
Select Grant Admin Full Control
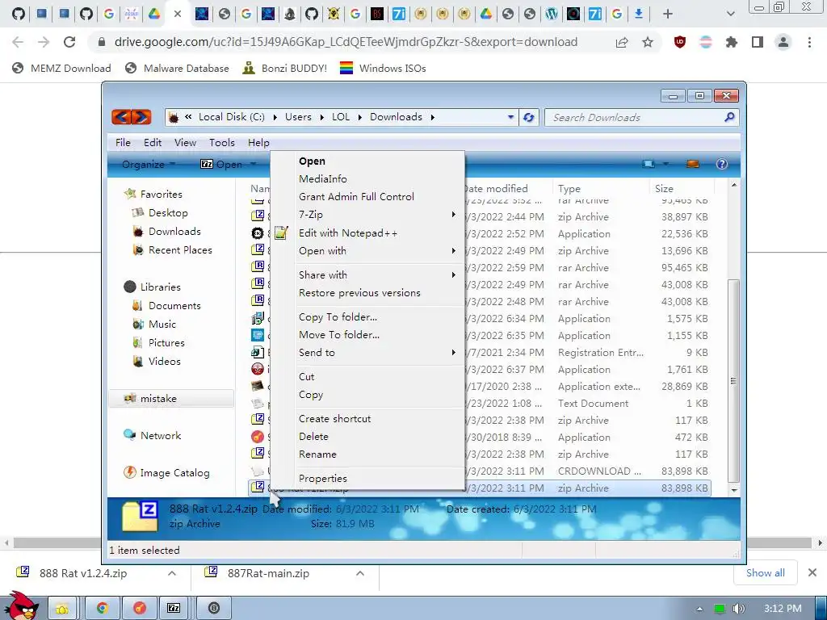pos(356,197)
